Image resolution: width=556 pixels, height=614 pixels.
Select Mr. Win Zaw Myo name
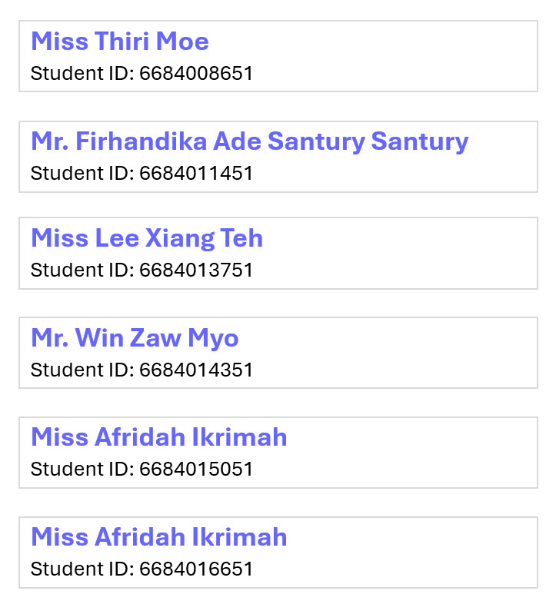[135, 338]
